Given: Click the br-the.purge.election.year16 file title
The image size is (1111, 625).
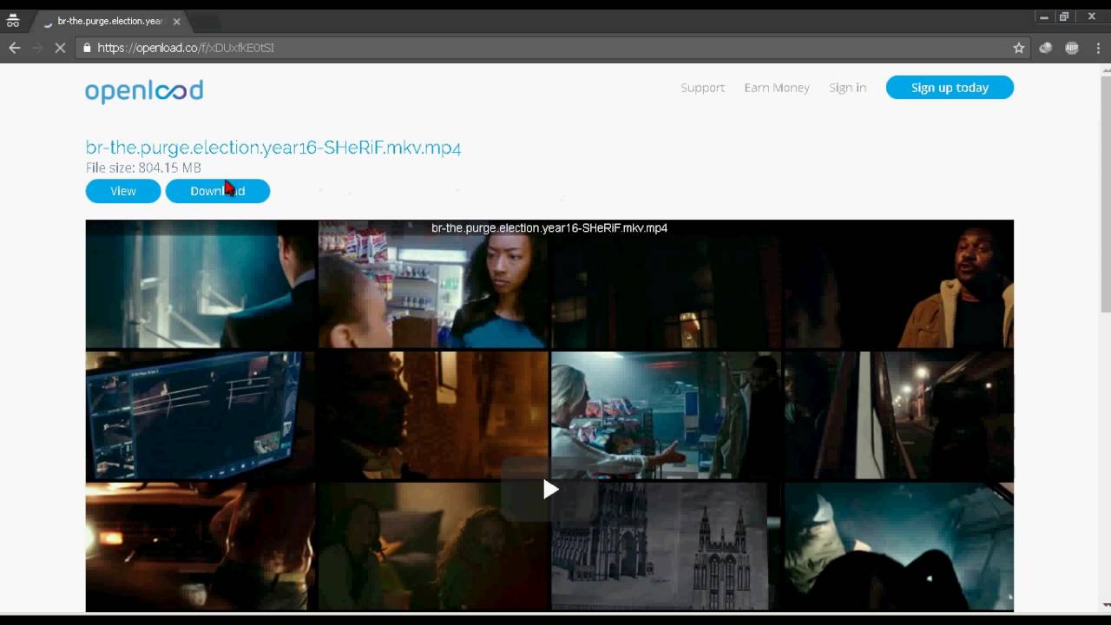Looking at the screenshot, I should pyautogui.click(x=273, y=148).
